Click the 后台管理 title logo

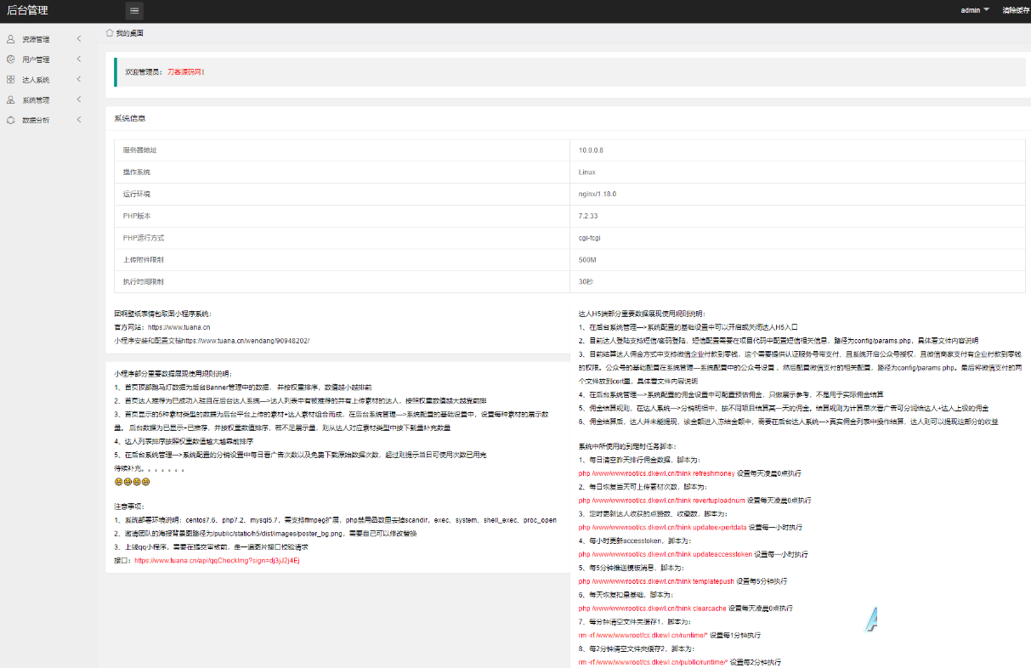pyautogui.click(x=27, y=11)
